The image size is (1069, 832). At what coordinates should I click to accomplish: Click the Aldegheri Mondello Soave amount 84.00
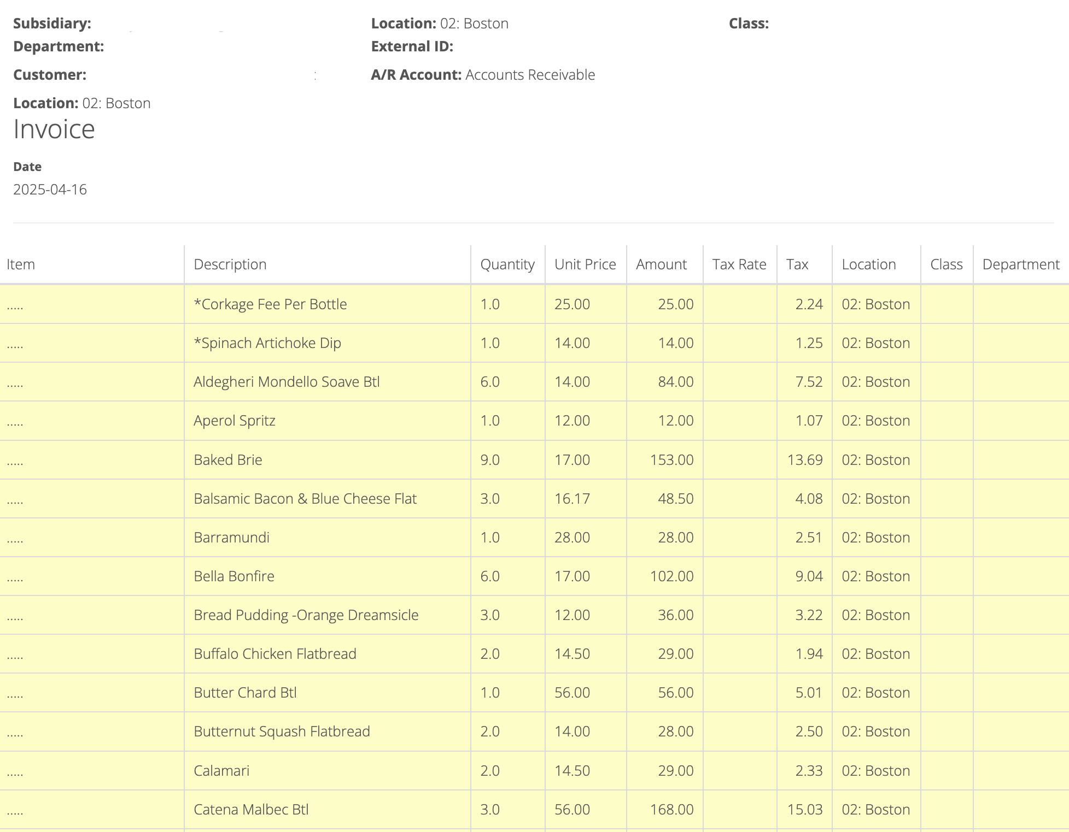[676, 382]
